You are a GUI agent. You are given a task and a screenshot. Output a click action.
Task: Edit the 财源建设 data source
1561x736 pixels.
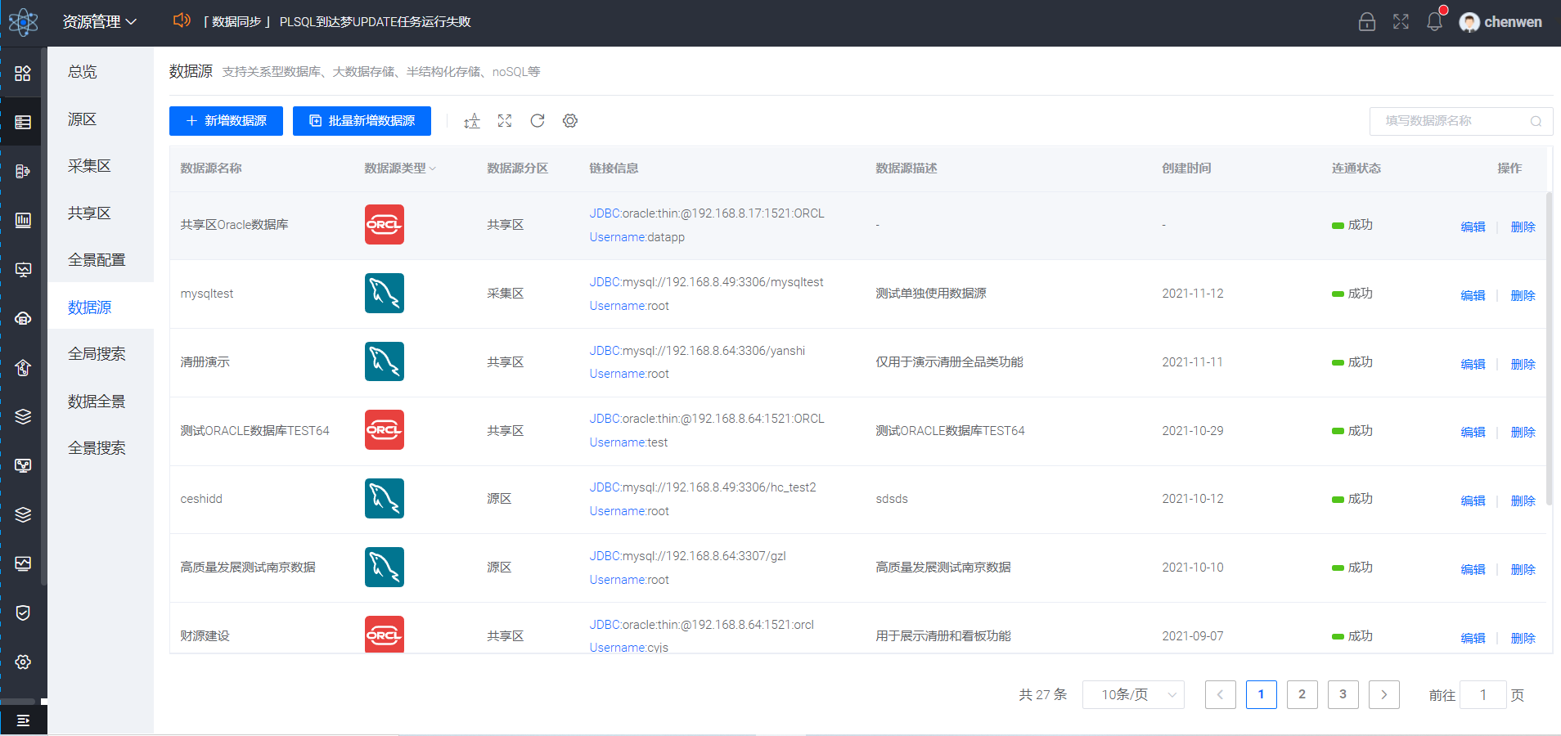tap(1473, 639)
